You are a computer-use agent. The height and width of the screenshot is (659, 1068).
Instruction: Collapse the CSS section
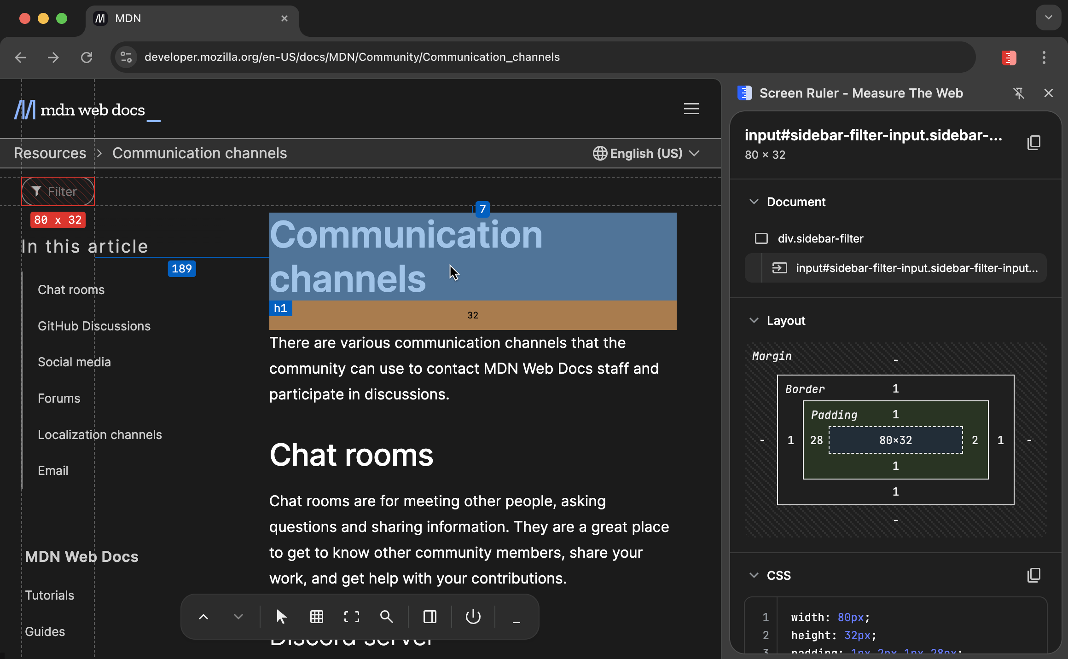tap(754, 575)
